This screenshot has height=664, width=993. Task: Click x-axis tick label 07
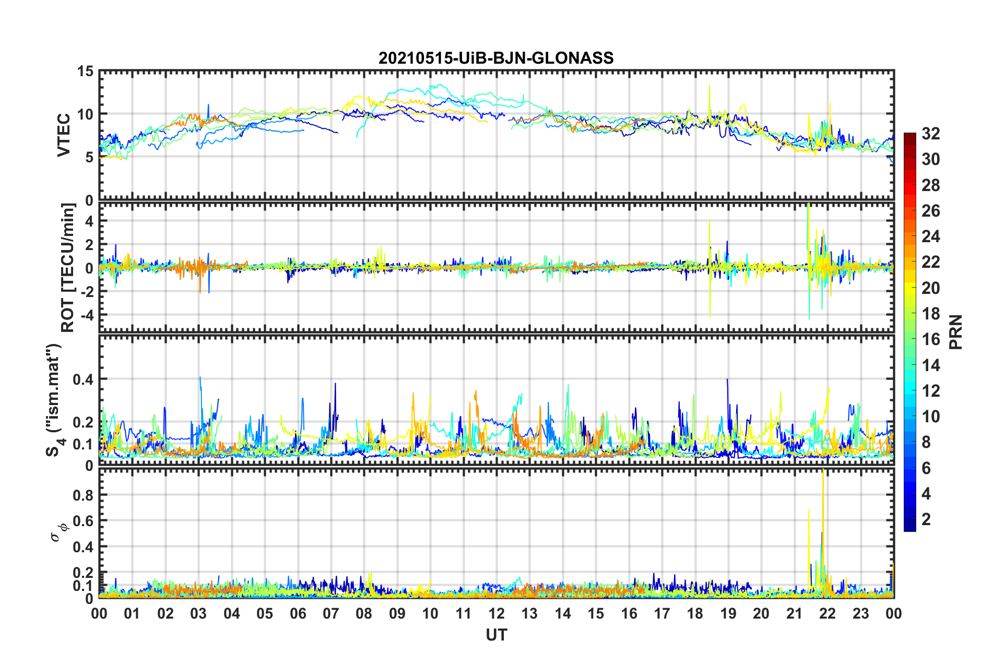331,613
